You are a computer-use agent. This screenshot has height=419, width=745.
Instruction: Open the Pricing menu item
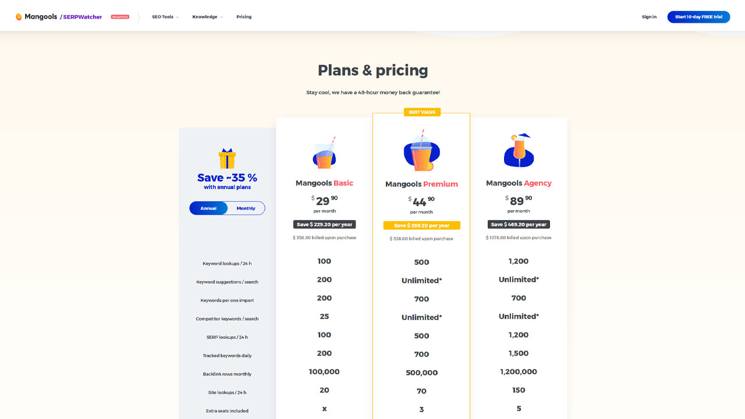click(x=244, y=17)
